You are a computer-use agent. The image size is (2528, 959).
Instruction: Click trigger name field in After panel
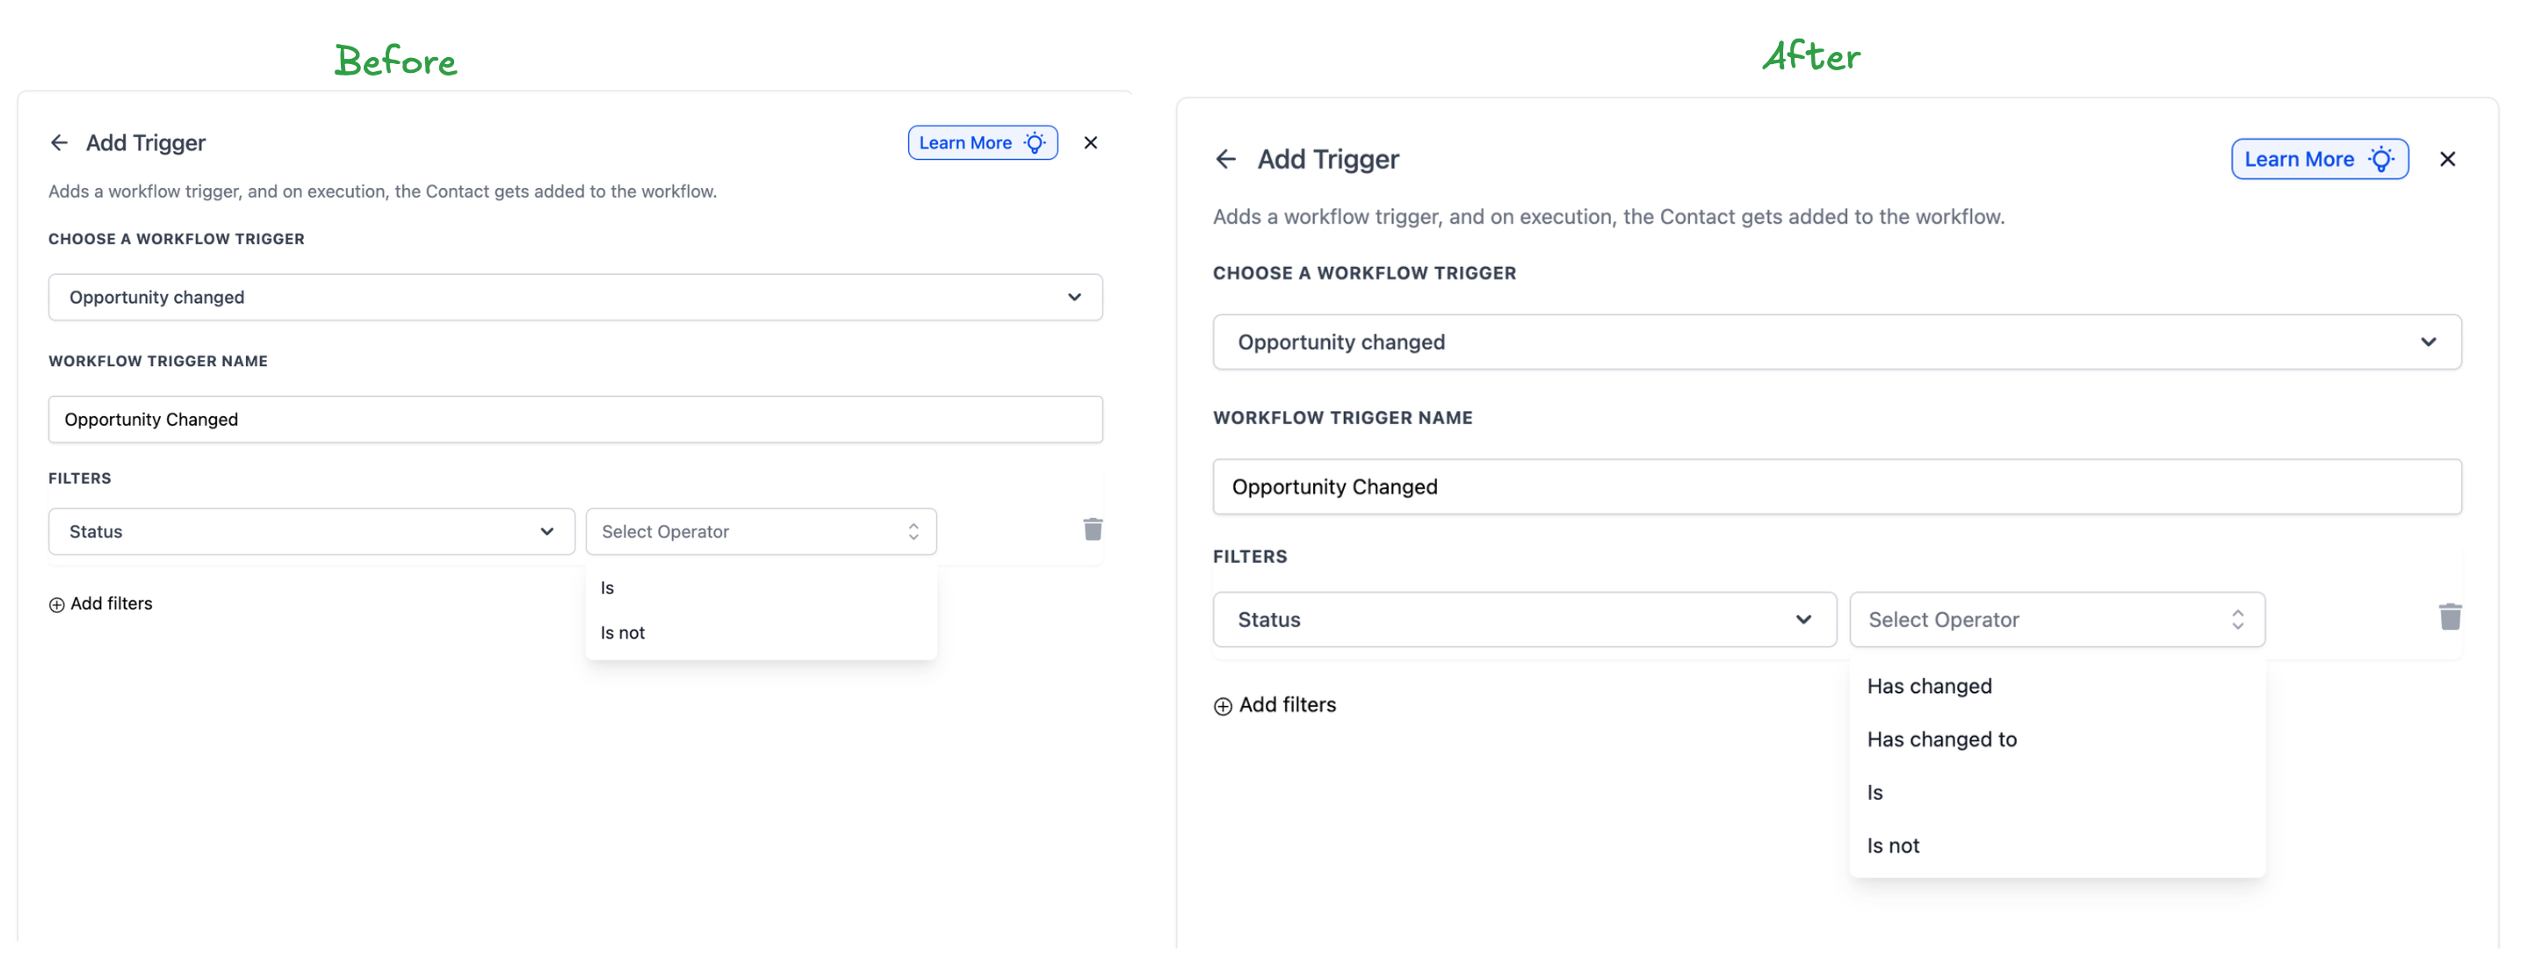(1836, 488)
